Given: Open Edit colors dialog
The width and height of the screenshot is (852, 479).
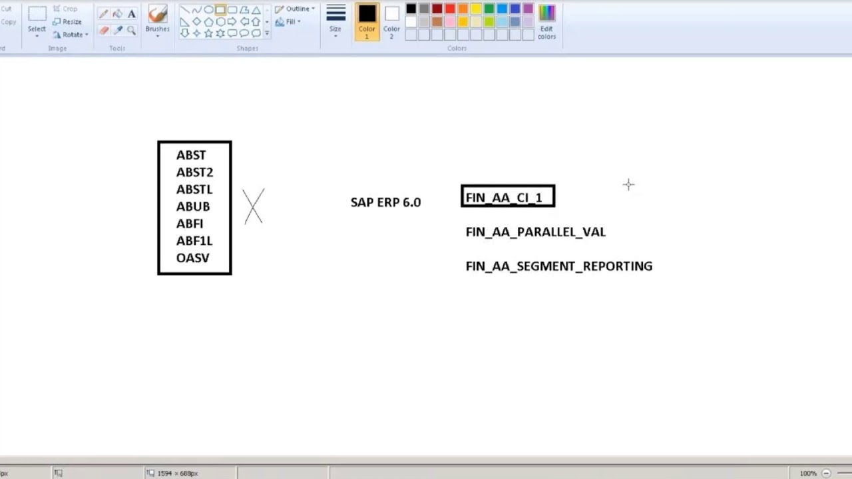Looking at the screenshot, I should point(546,22).
